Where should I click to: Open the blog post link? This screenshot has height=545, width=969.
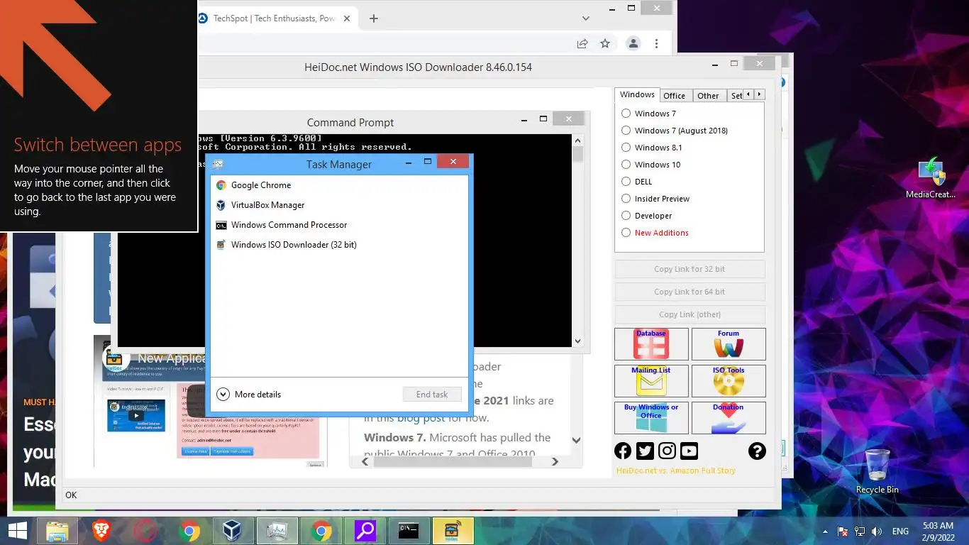click(421, 418)
